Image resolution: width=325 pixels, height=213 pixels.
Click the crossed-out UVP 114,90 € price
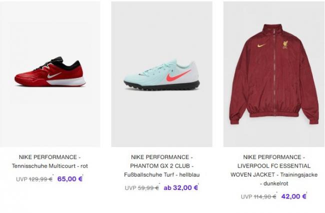click(258, 196)
